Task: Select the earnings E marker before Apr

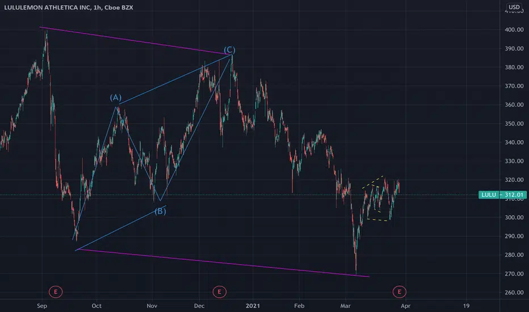Action: coord(400,292)
